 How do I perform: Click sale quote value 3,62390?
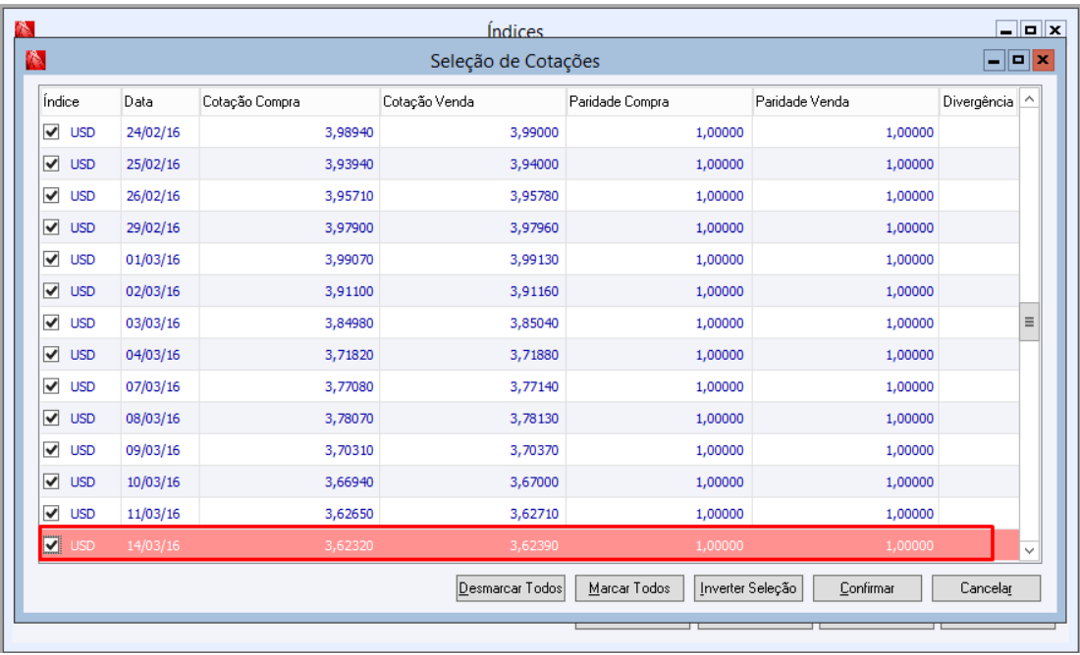click(534, 545)
